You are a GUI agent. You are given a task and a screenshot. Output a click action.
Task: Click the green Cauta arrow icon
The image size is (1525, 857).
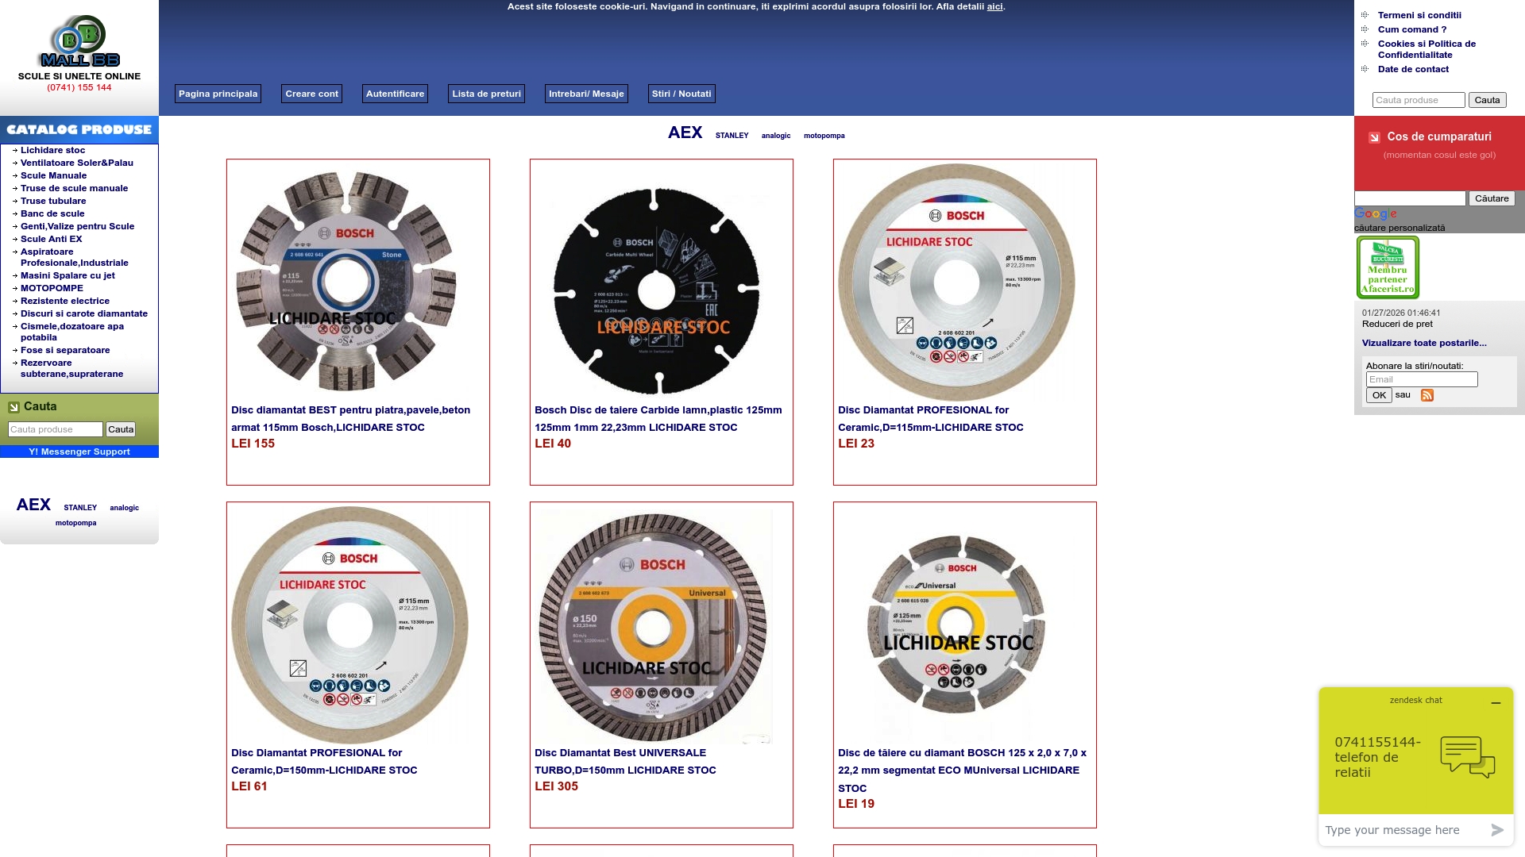pos(14,407)
